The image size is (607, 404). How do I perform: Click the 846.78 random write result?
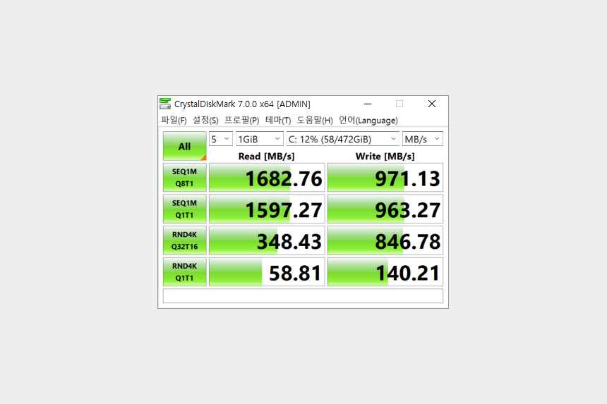[x=385, y=240]
